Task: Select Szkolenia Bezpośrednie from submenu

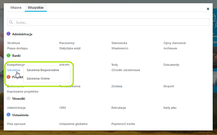Action: point(43,70)
